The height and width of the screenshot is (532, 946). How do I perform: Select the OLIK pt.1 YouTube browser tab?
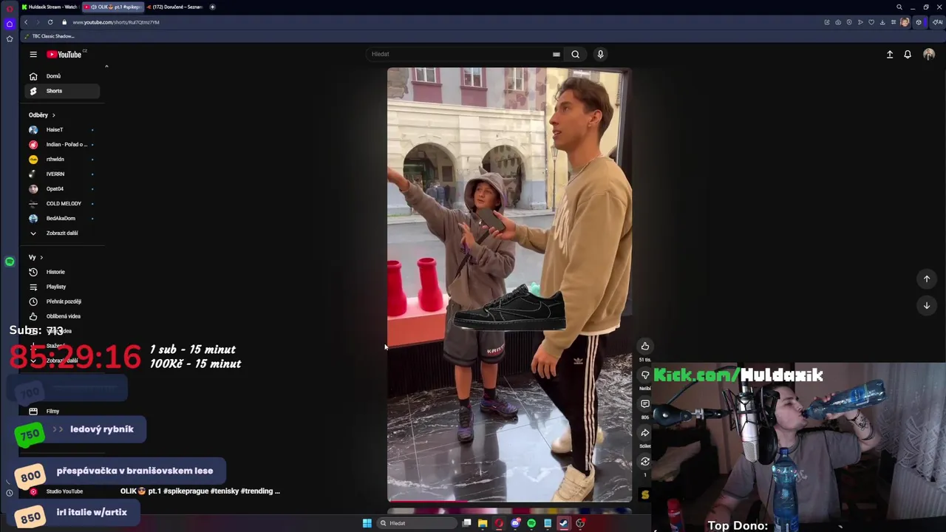pyautogui.click(x=112, y=7)
